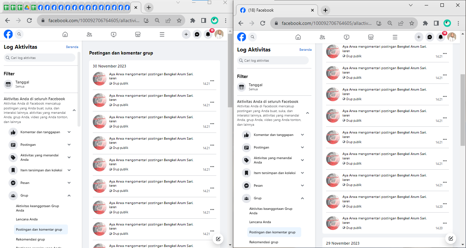Click Facebook logo in left window
The width and height of the screenshot is (466, 248).
point(8,34)
